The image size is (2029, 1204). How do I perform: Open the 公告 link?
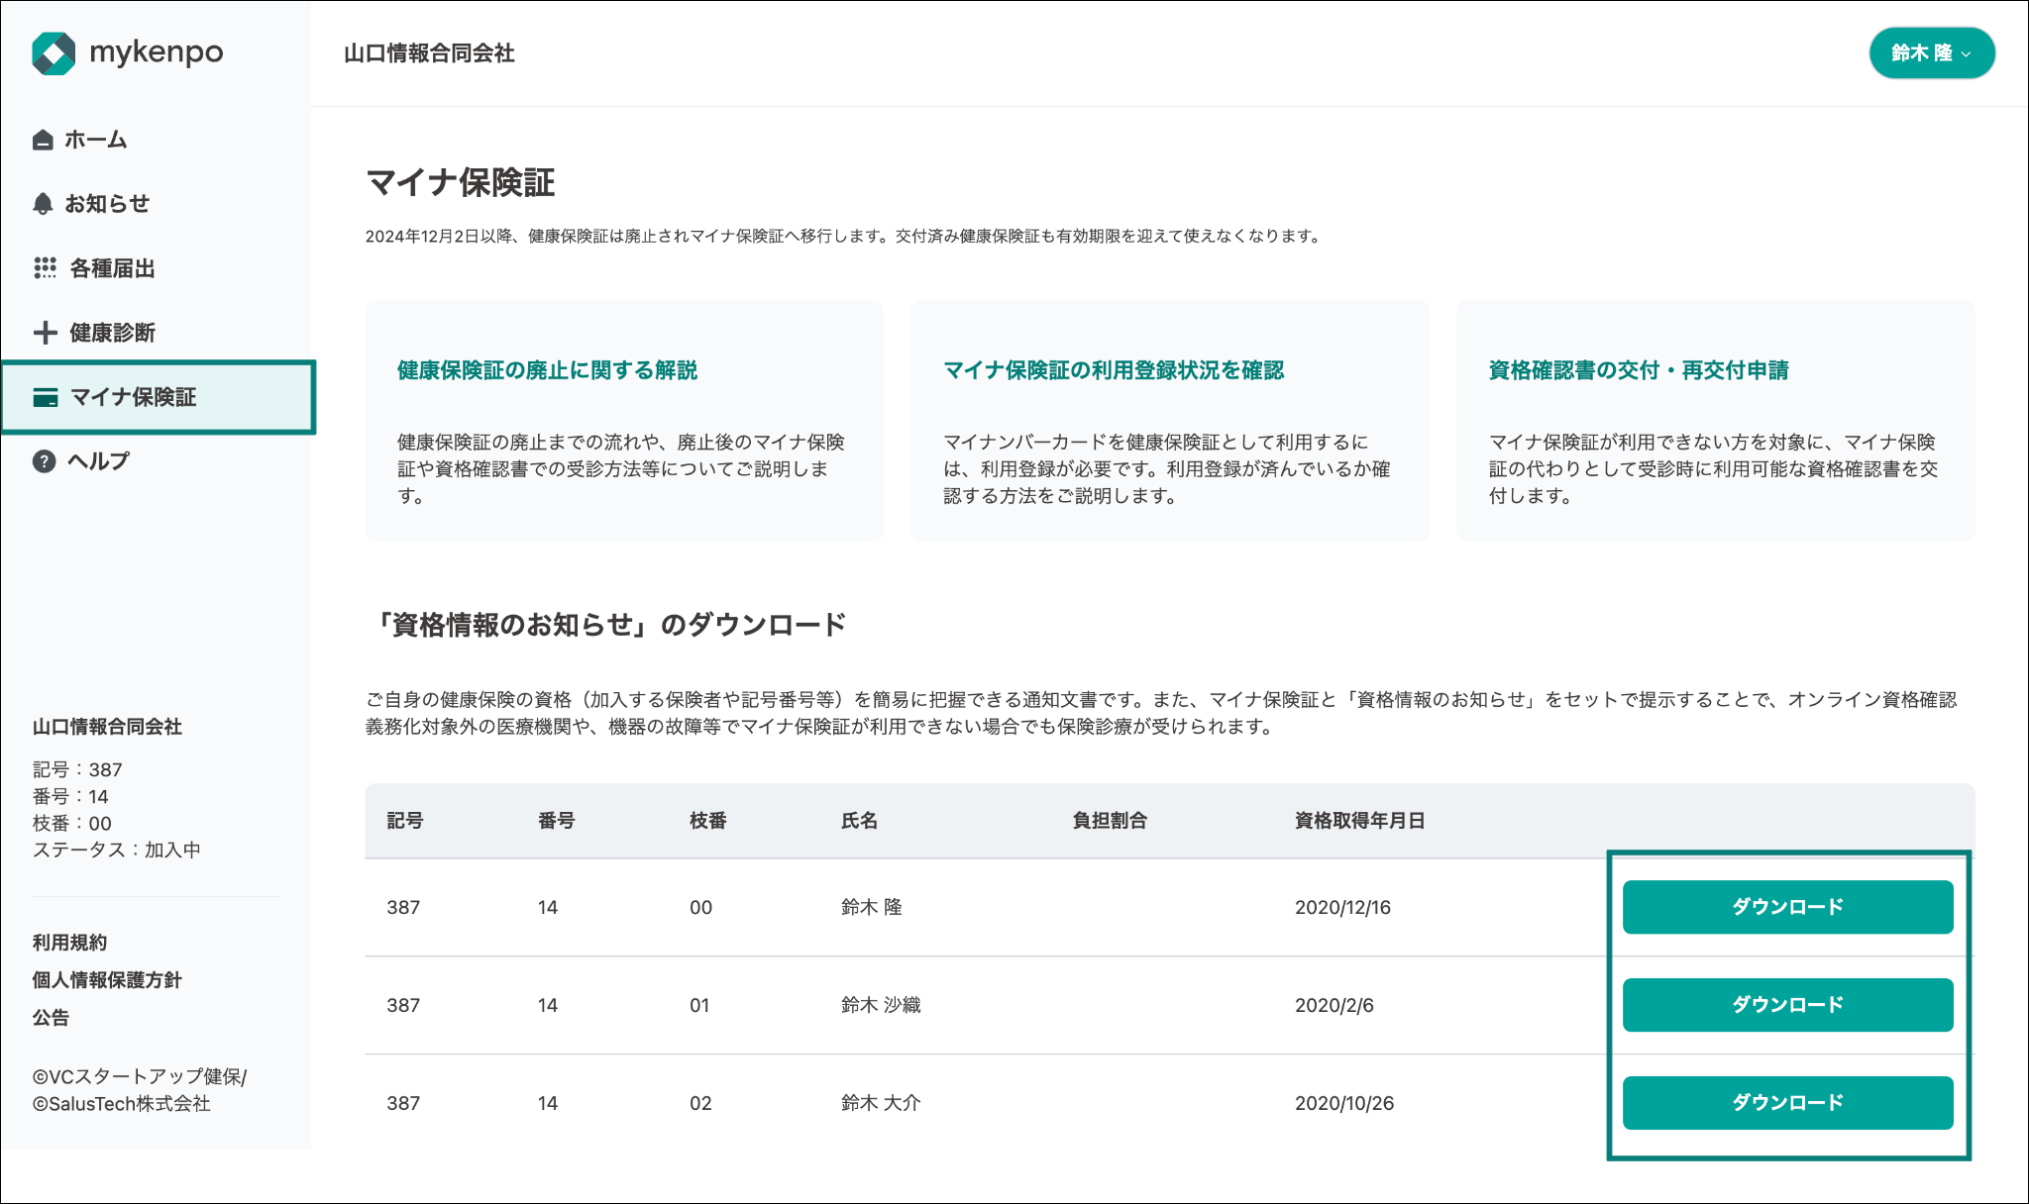(x=51, y=1018)
